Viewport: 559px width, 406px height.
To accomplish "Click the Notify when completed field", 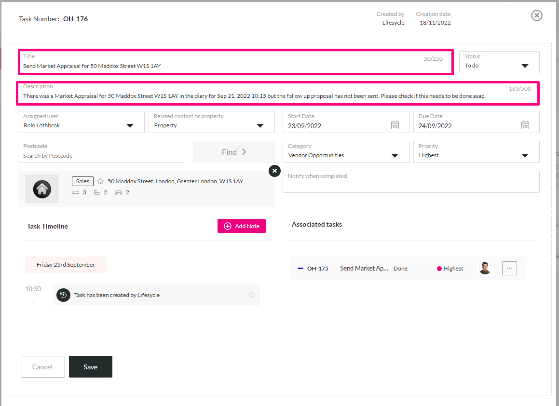I will click(411, 182).
